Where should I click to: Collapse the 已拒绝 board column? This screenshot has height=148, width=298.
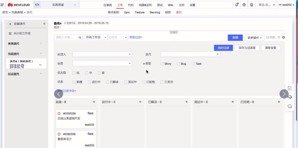[x=279, y=102]
